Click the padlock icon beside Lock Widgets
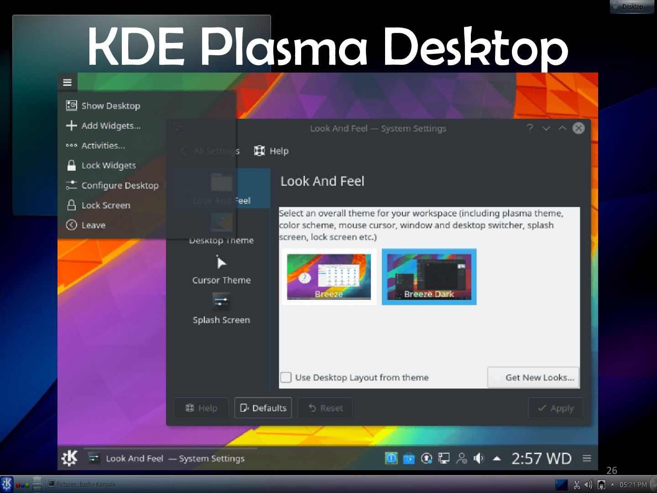Viewport: 657px width, 493px height. tap(72, 165)
